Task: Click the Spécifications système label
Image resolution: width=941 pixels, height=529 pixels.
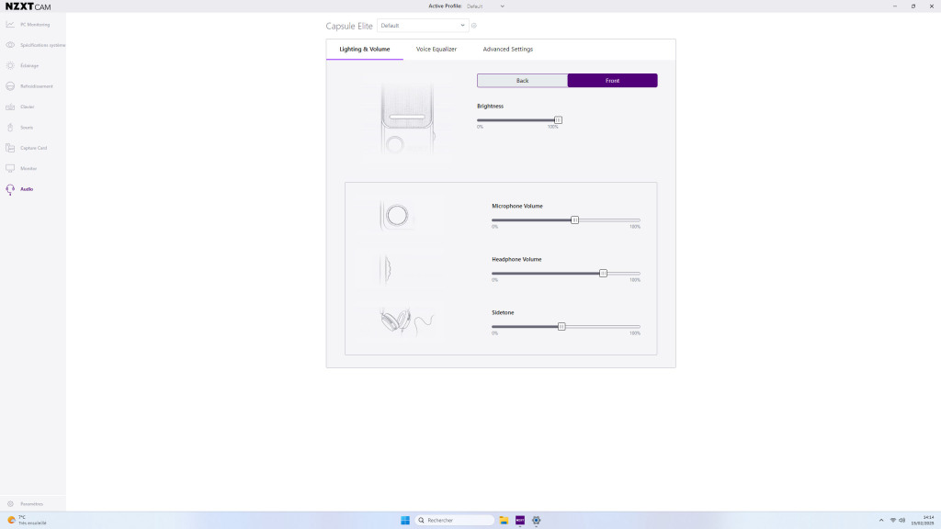Action: tap(43, 45)
